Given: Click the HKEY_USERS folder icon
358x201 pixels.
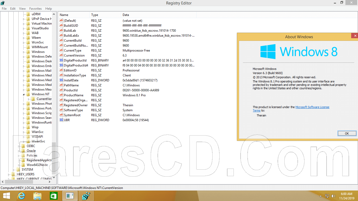Looking at the screenshot, I should 13,174.
